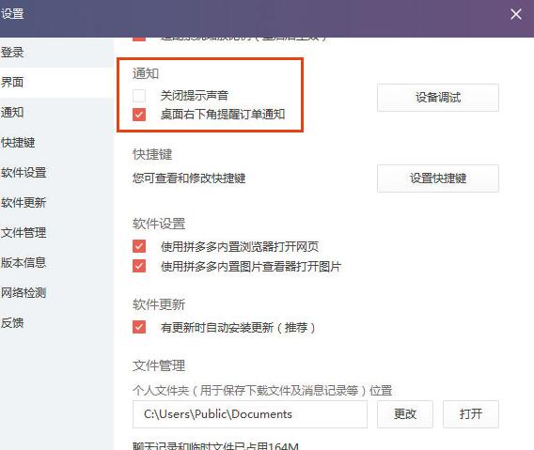
Task: Click 更改 to change folder location
Action: (x=404, y=414)
